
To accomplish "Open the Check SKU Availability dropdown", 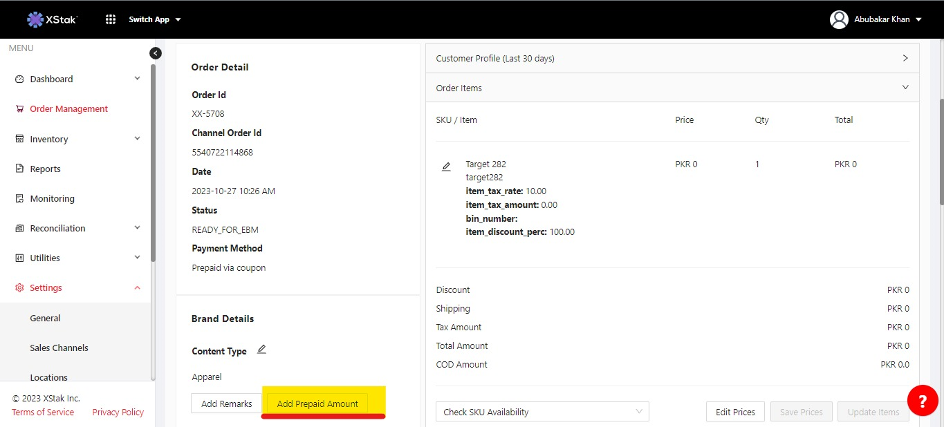I will point(542,412).
